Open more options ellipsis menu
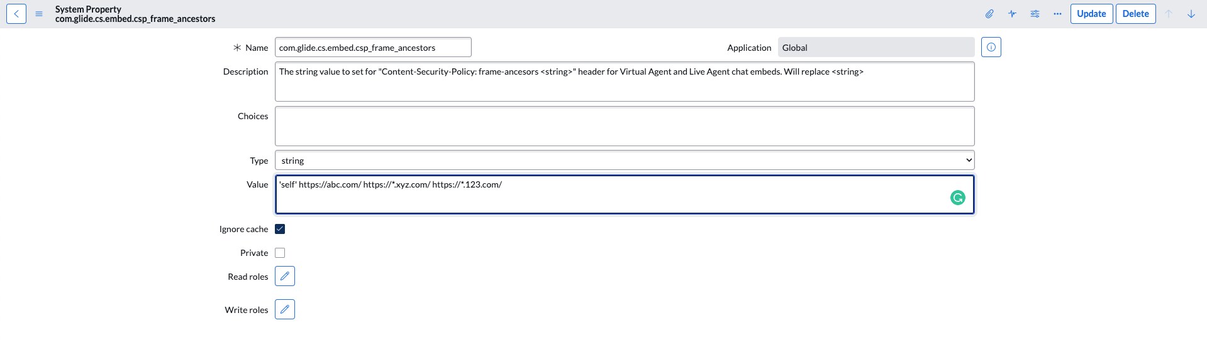The image size is (1207, 340). coord(1057,14)
